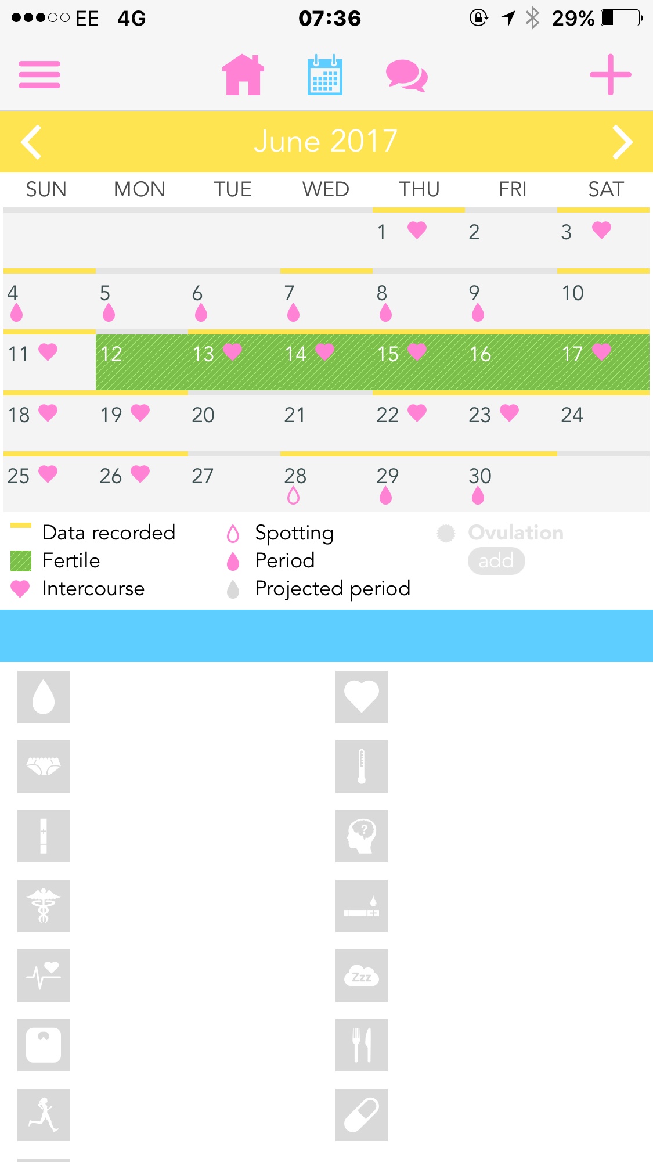Select the intercourse heart tracking icon
Screen dimensions: 653x1162
(x=362, y=697)
